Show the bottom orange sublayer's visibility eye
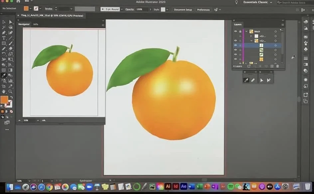This screenshot has height=194, width=314. [x=235, y=59]
